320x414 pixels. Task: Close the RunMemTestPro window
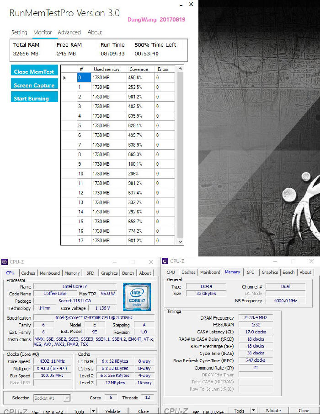(x=191, y=4)
